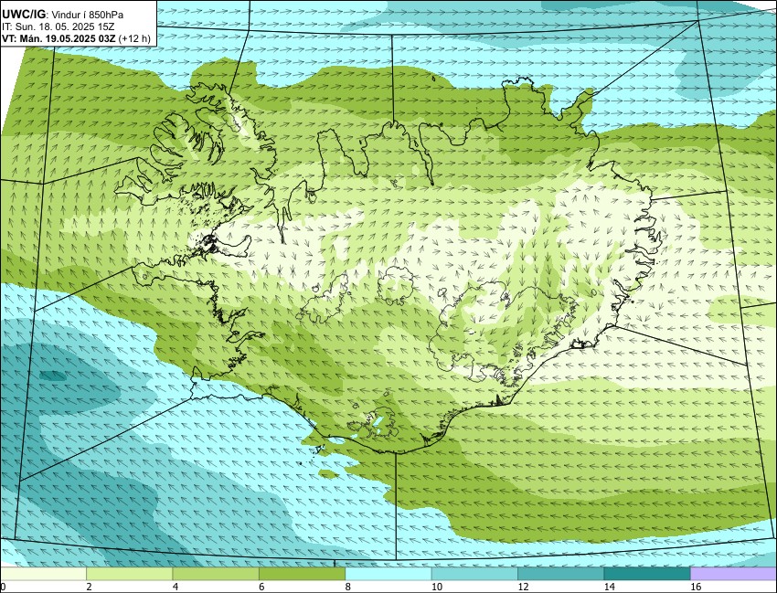The height and width of the screenshot is (593, 777).
Task: Click the legend scale label '0'
Action: [3, 587]
